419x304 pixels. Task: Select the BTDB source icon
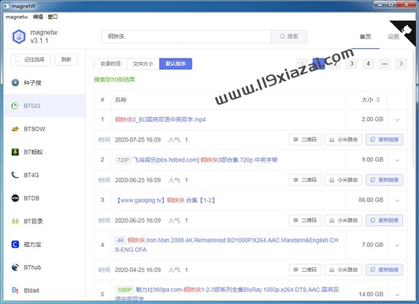15,198
